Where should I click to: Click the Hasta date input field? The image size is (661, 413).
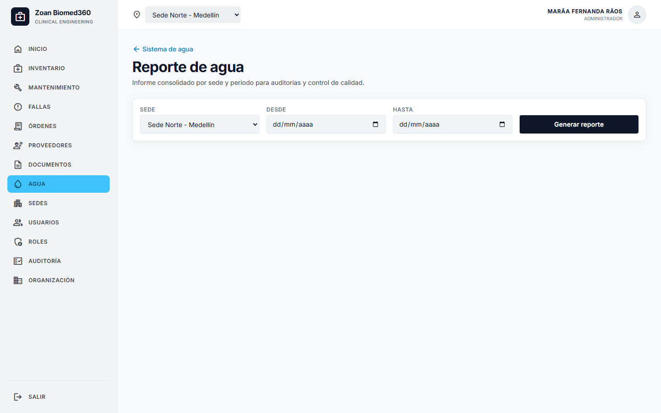(x=452, y=124)
